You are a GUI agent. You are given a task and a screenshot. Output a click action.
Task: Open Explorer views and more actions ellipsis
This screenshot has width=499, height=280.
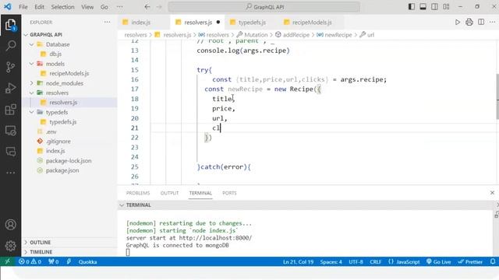pos(108,23)
